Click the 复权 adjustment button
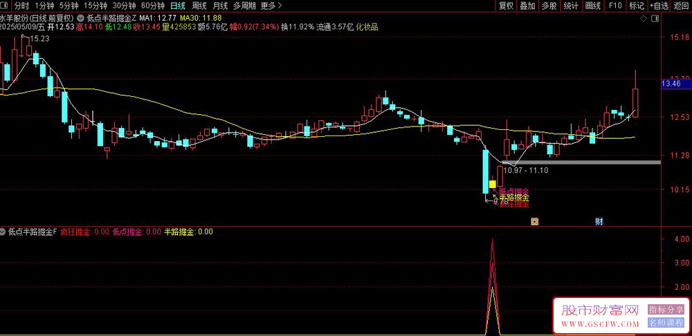 [506, 6]
